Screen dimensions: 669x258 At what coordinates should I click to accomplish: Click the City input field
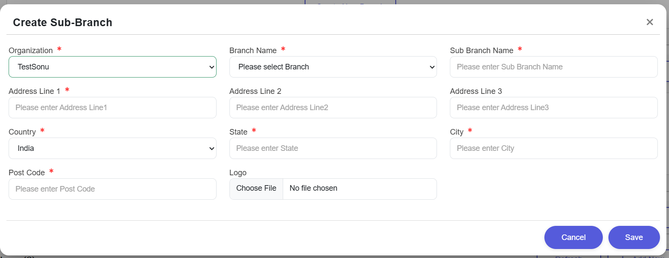point(553,148)
